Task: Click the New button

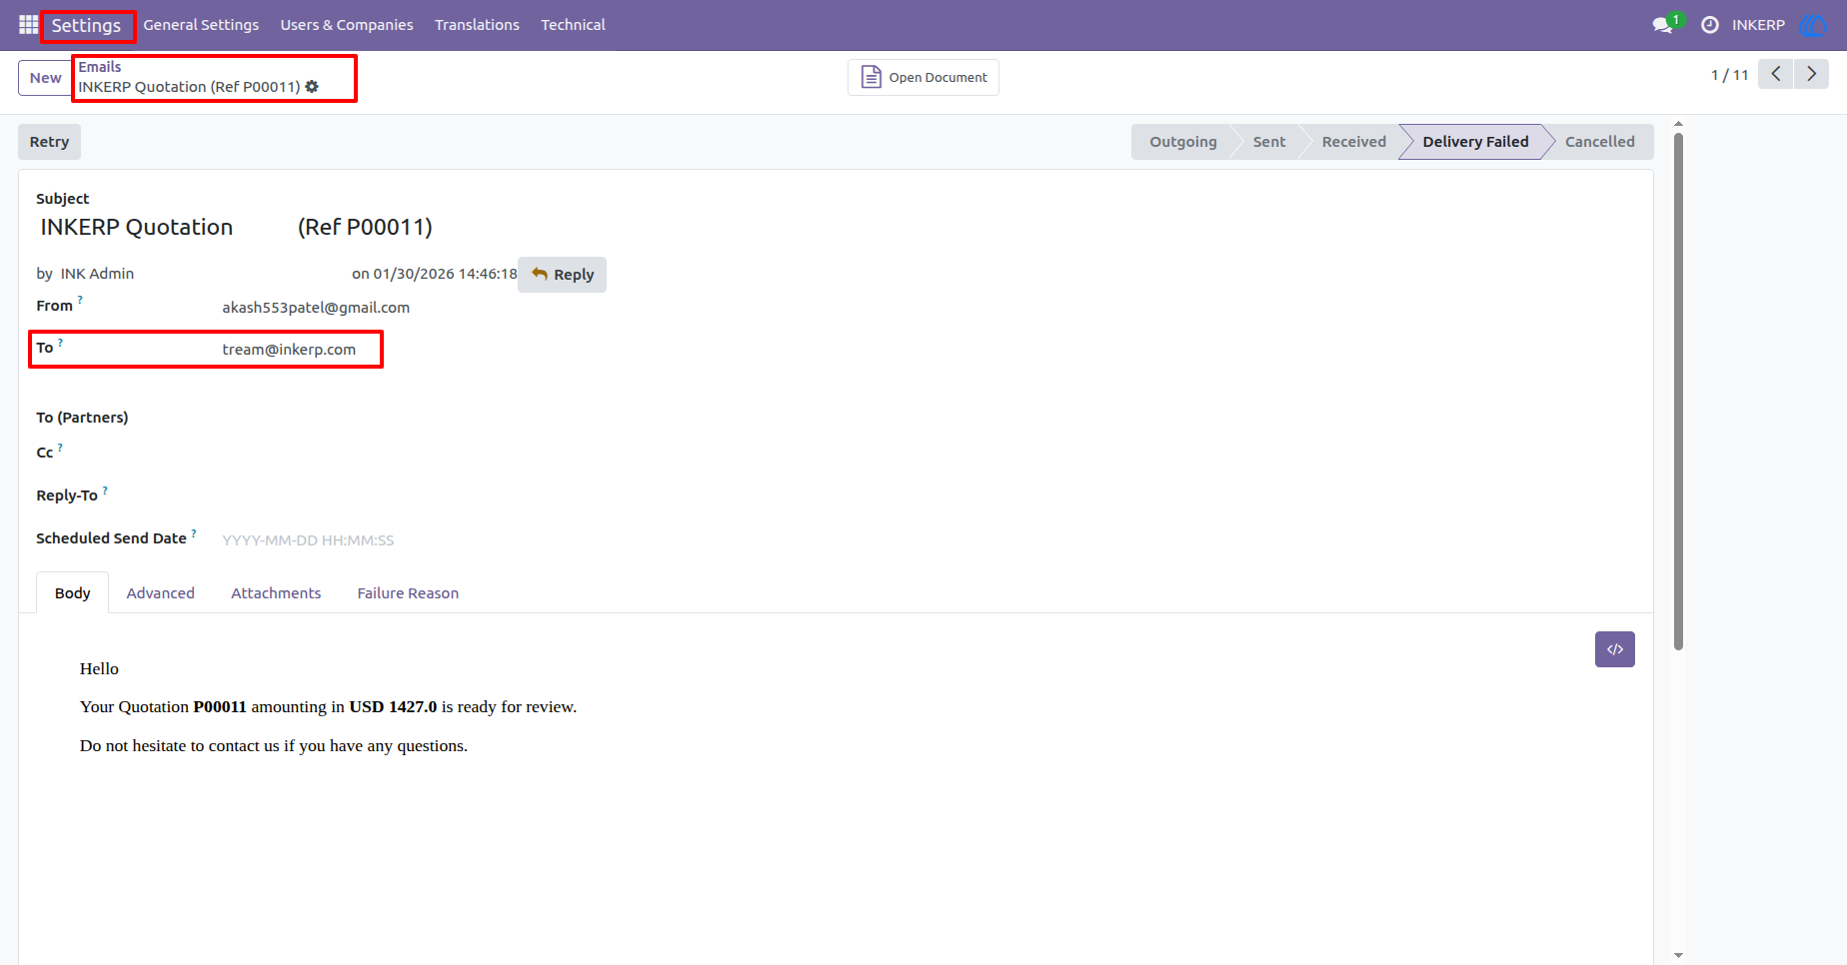Action: click(x=45, y=78)
